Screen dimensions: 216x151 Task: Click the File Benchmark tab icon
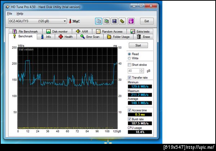pyautogui.click(x=15, y=31)
